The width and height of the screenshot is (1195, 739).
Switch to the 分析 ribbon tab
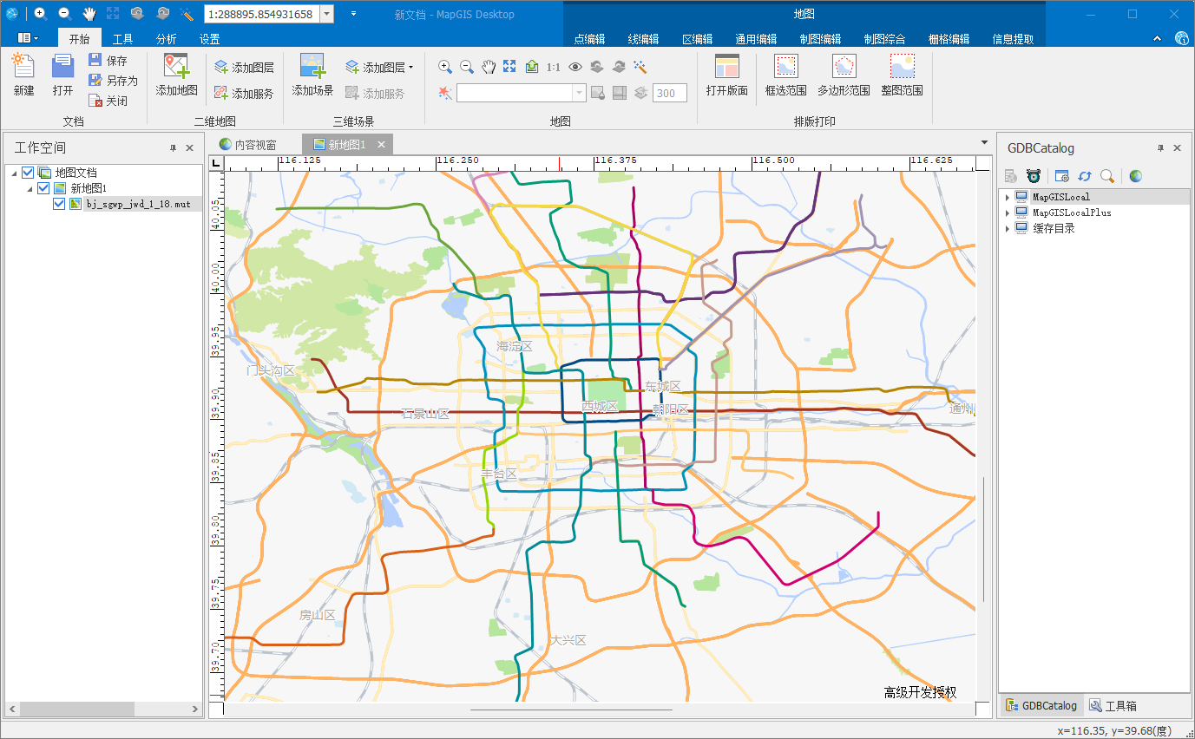166,39
